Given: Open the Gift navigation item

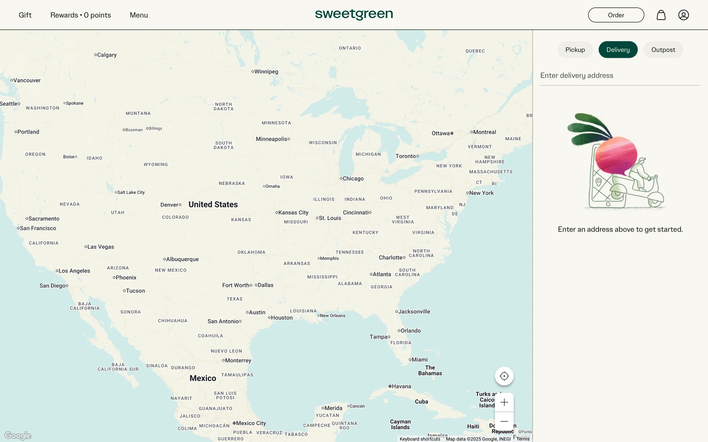Looking at the screenshot, I should [x=25, y=15].
